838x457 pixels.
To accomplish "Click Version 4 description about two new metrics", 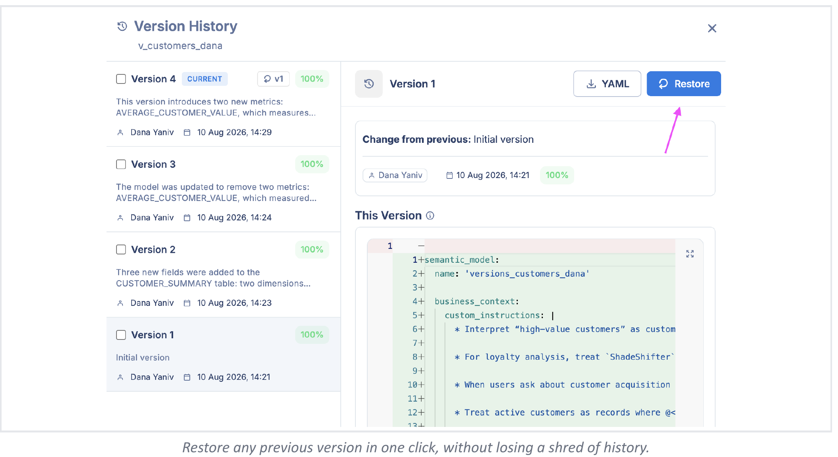I will point(216,107).
